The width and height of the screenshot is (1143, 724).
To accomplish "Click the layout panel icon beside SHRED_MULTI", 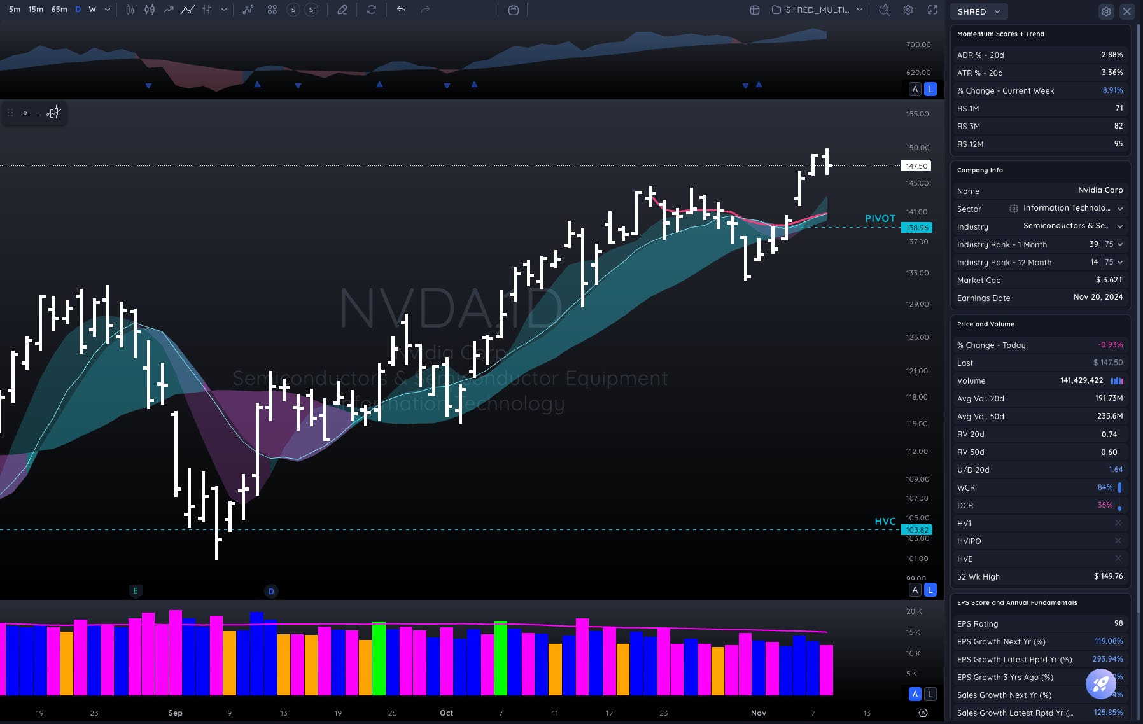I will 755,10.
